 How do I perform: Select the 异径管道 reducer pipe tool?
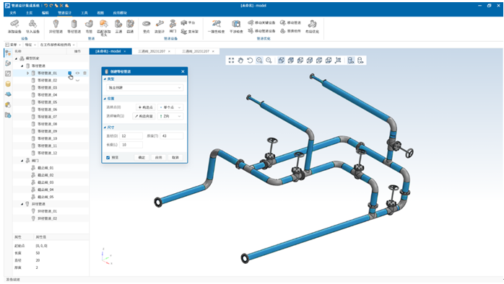pyautogui.click(x=56, y=27)
